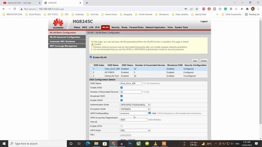This screenshot has height=147, width=262.
Task: Bookmark this page with the star icon
Action: [197, 9]
